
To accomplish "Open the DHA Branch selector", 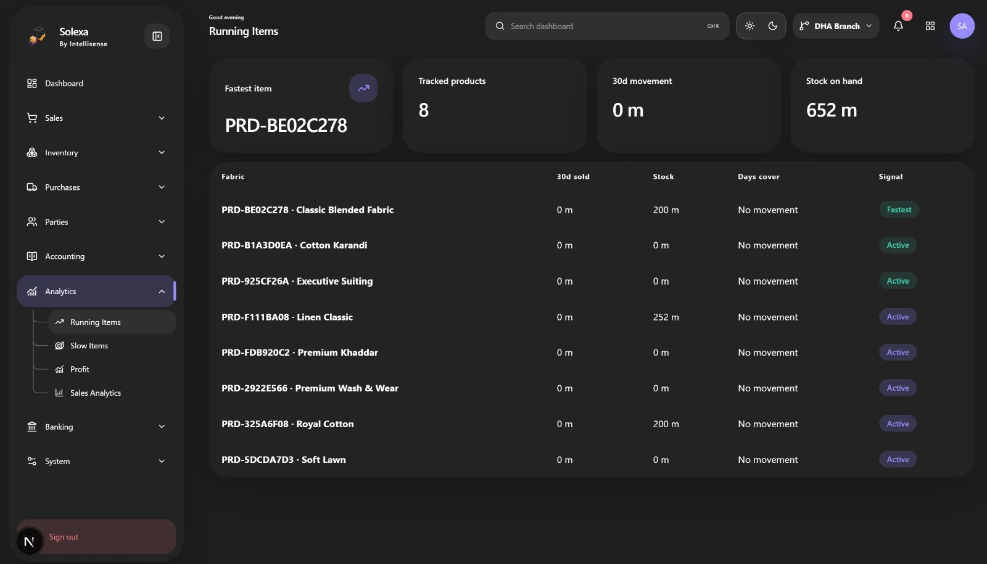I will [836, 26].
